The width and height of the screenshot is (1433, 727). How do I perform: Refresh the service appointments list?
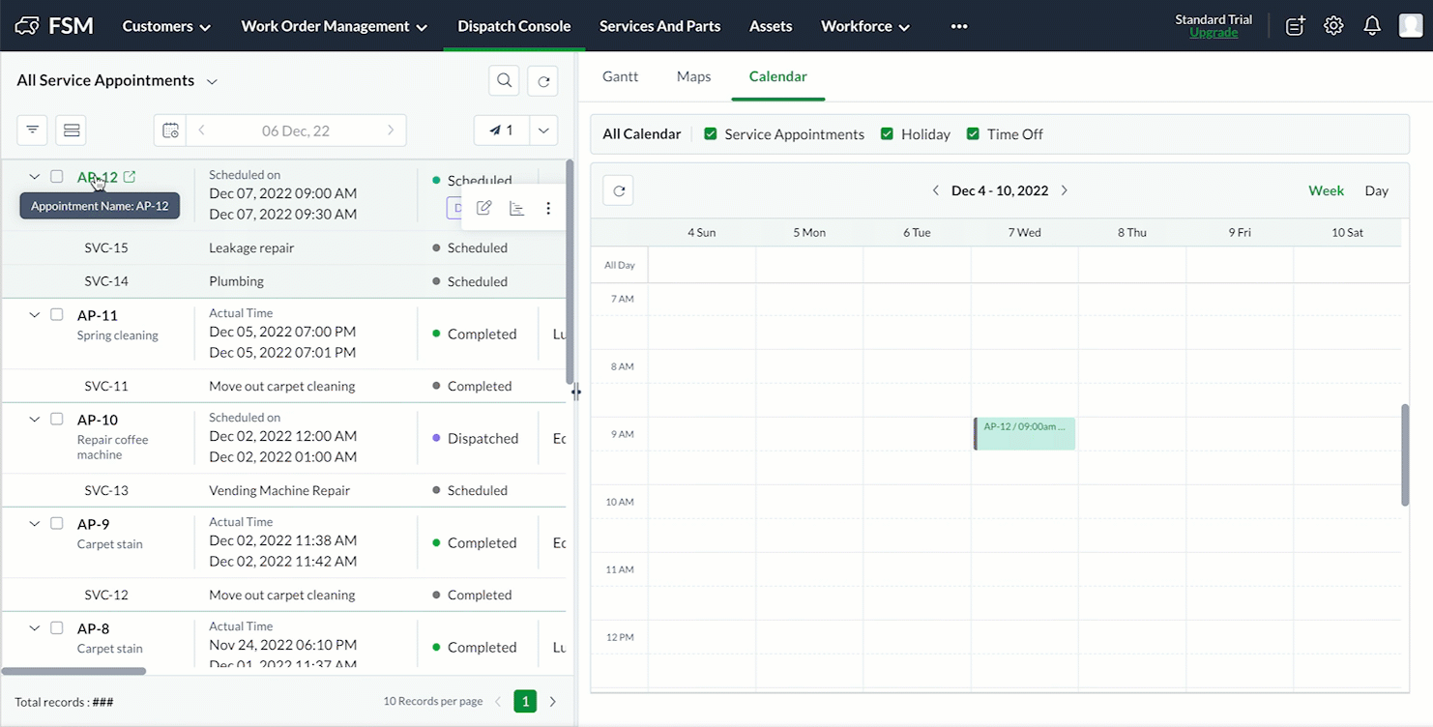tap(543, 81)
